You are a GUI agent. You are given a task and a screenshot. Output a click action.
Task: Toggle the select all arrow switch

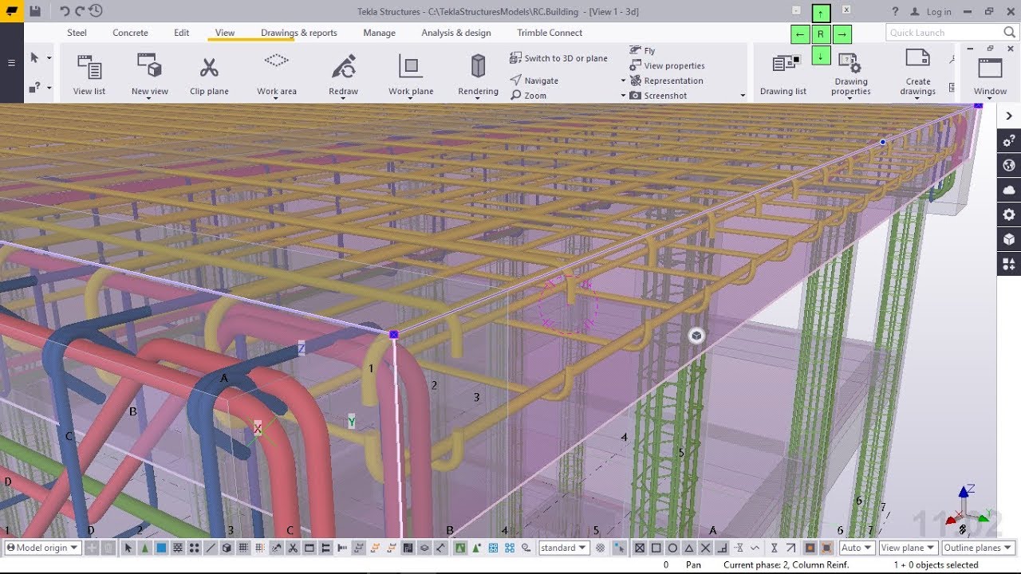(x=128, y=548)
